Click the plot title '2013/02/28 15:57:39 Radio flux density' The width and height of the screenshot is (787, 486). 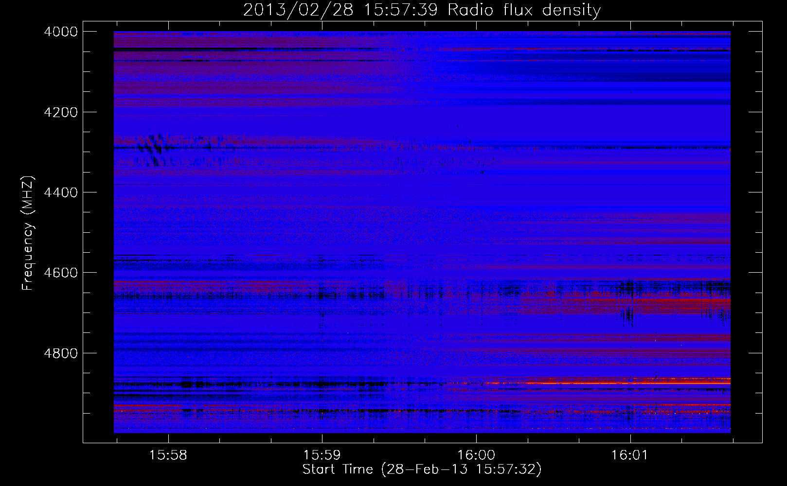422,10
